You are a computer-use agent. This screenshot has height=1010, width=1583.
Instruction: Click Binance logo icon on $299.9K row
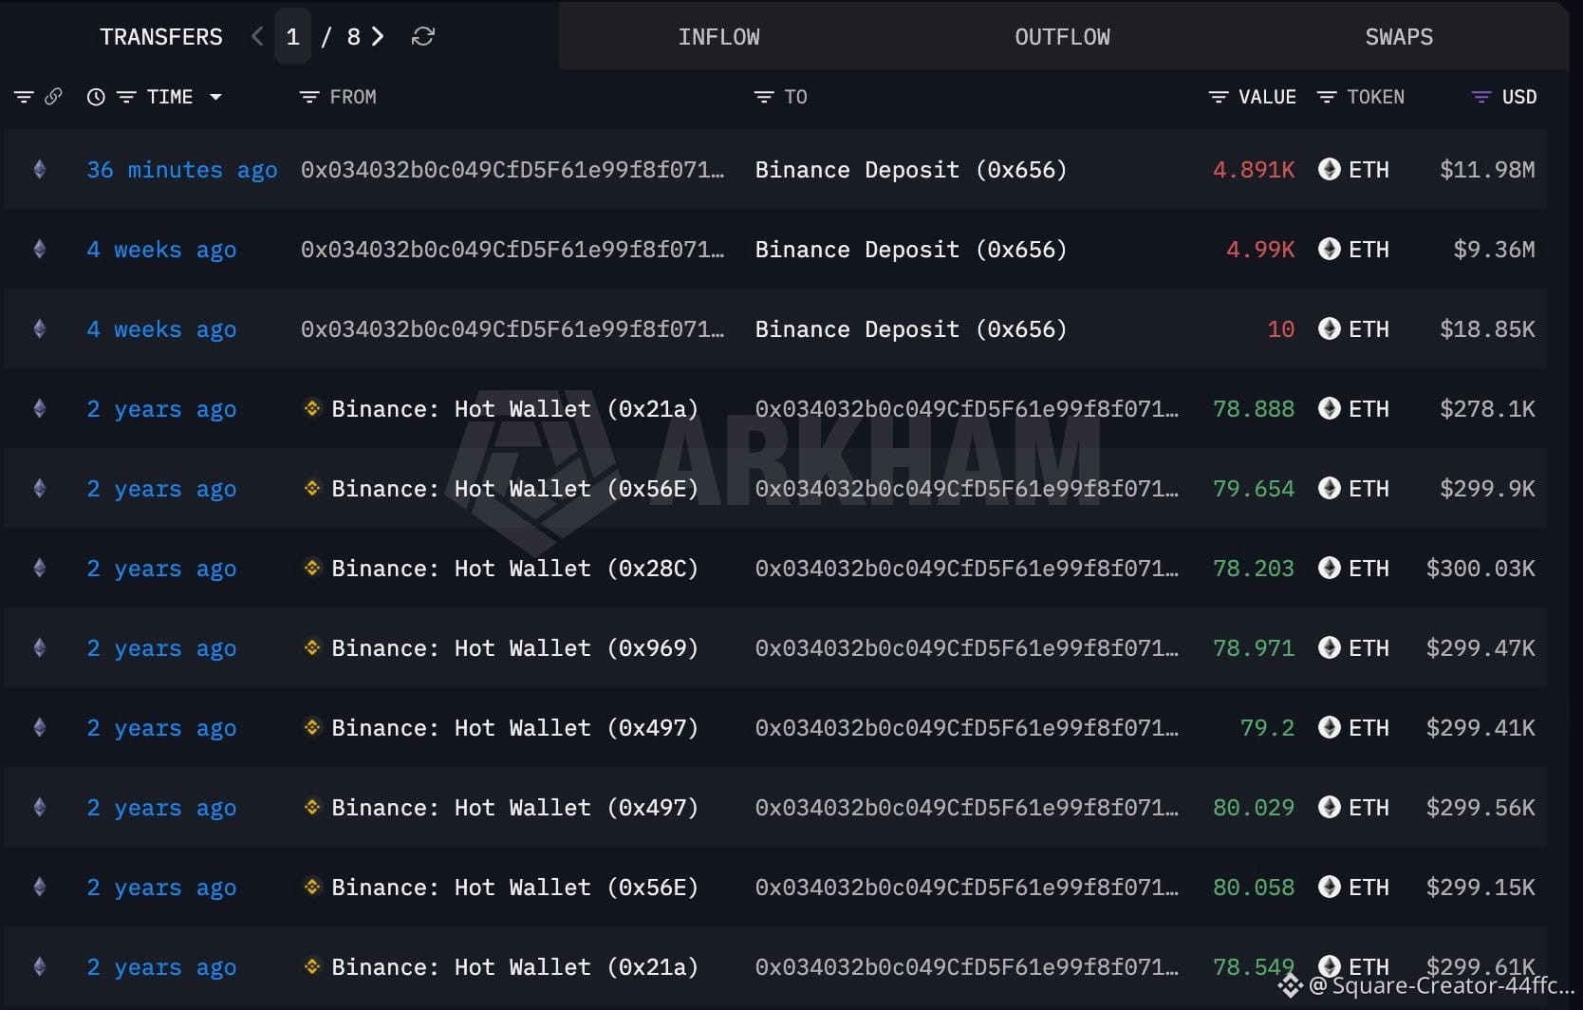tap(312, 488)
